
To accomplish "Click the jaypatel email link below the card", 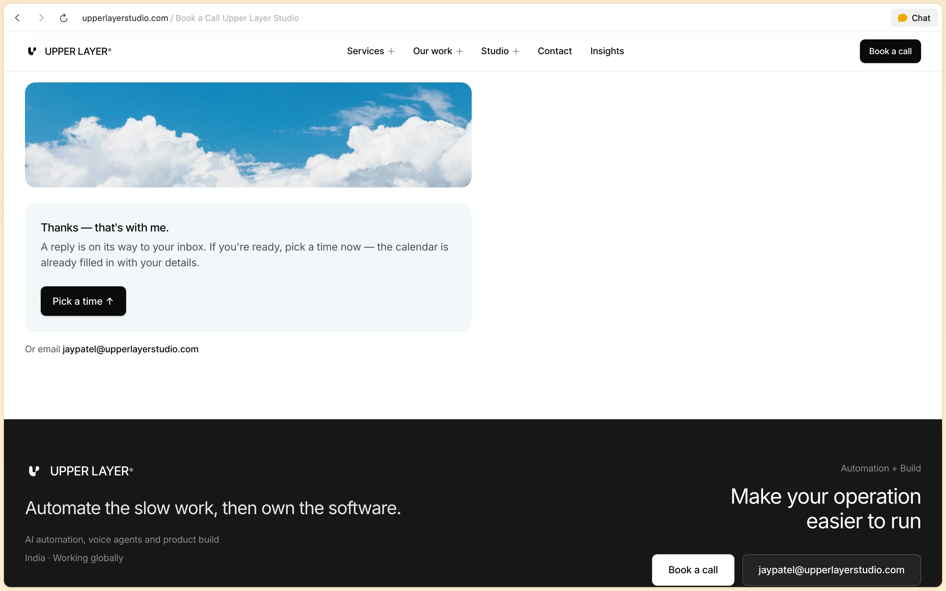I will coord(130,349).
